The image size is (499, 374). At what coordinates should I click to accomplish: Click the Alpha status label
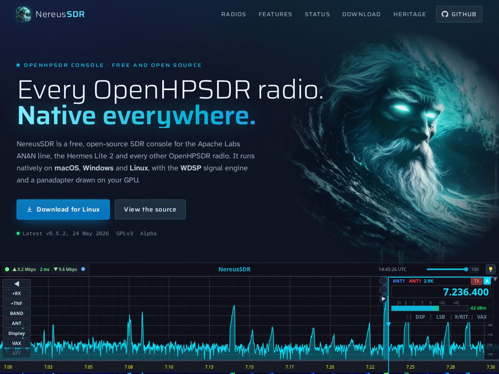point(148,234)
